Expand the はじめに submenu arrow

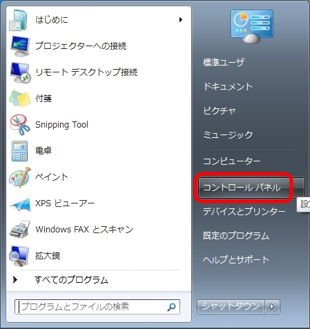181,20
